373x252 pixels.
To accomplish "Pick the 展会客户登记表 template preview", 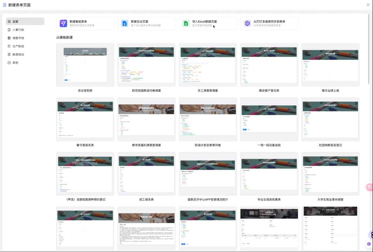I will pos(269,65).
